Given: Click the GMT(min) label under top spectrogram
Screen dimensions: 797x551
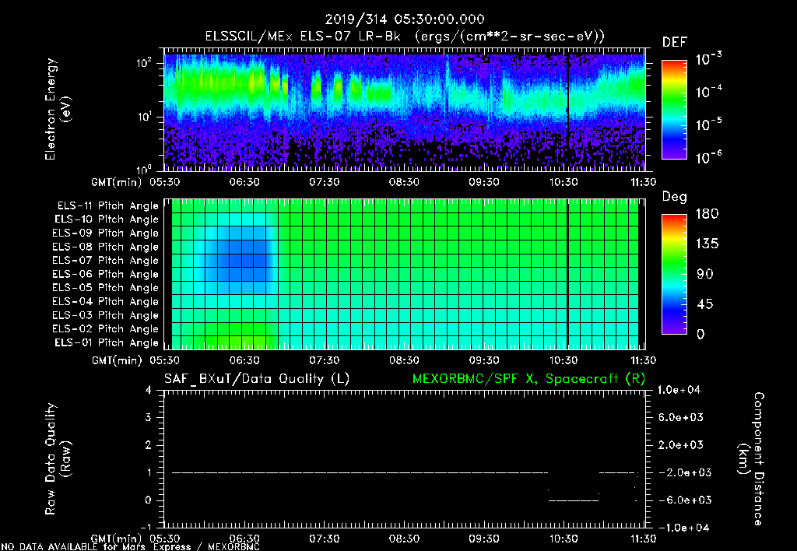Looking at the screenshot, I should (117, 182).
